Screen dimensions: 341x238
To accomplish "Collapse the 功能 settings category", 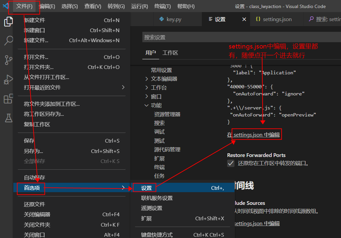I will pyautogui.click(x=147, y=105).
